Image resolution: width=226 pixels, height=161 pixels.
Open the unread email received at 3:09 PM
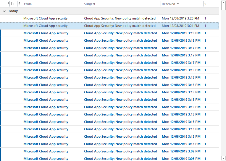(x=120, y=151)
